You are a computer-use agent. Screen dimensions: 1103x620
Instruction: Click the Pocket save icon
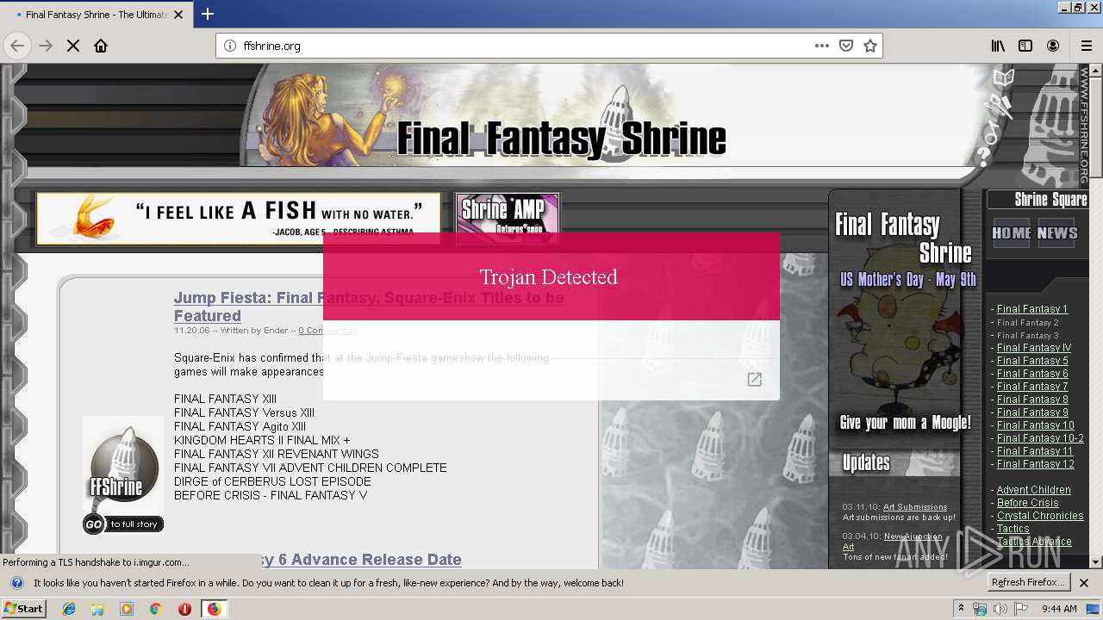click(x=846, y=46)
